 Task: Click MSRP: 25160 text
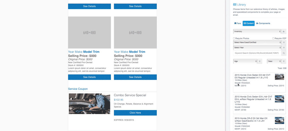coord(240,110)
